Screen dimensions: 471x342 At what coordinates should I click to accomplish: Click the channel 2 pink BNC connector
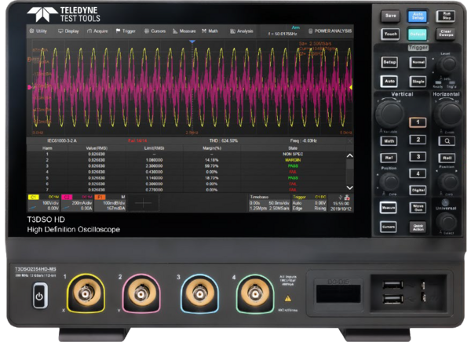[x=141, y=293]
